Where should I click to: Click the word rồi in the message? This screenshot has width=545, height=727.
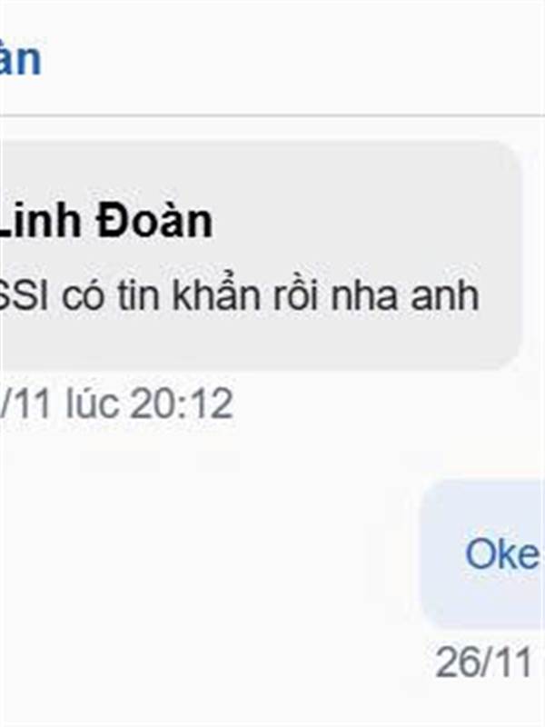[x=296, y=296]
